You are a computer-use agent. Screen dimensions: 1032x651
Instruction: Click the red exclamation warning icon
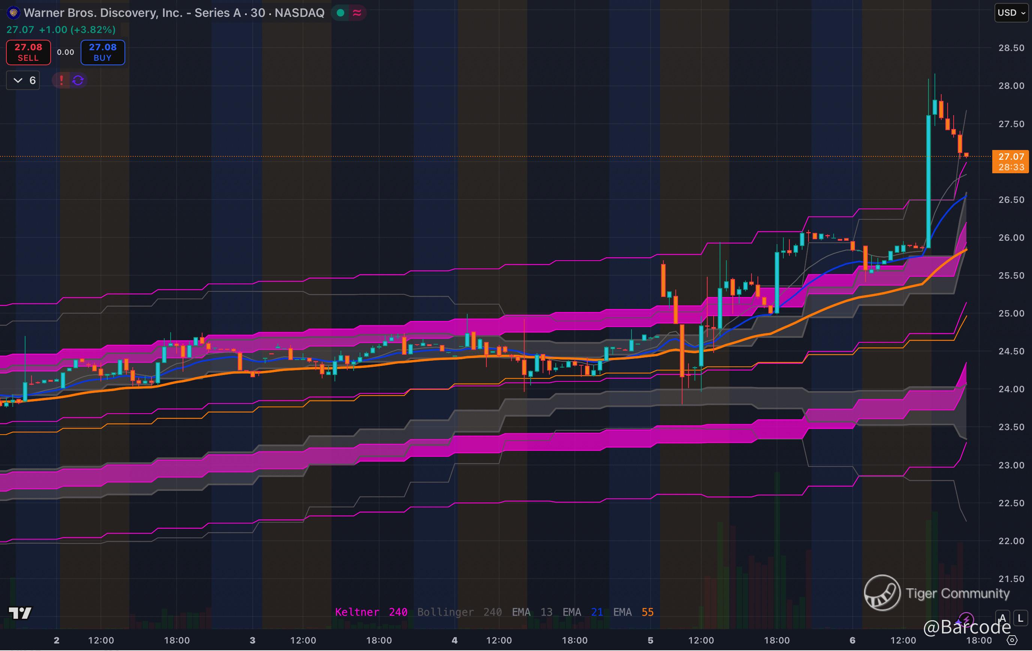(61, 80)
